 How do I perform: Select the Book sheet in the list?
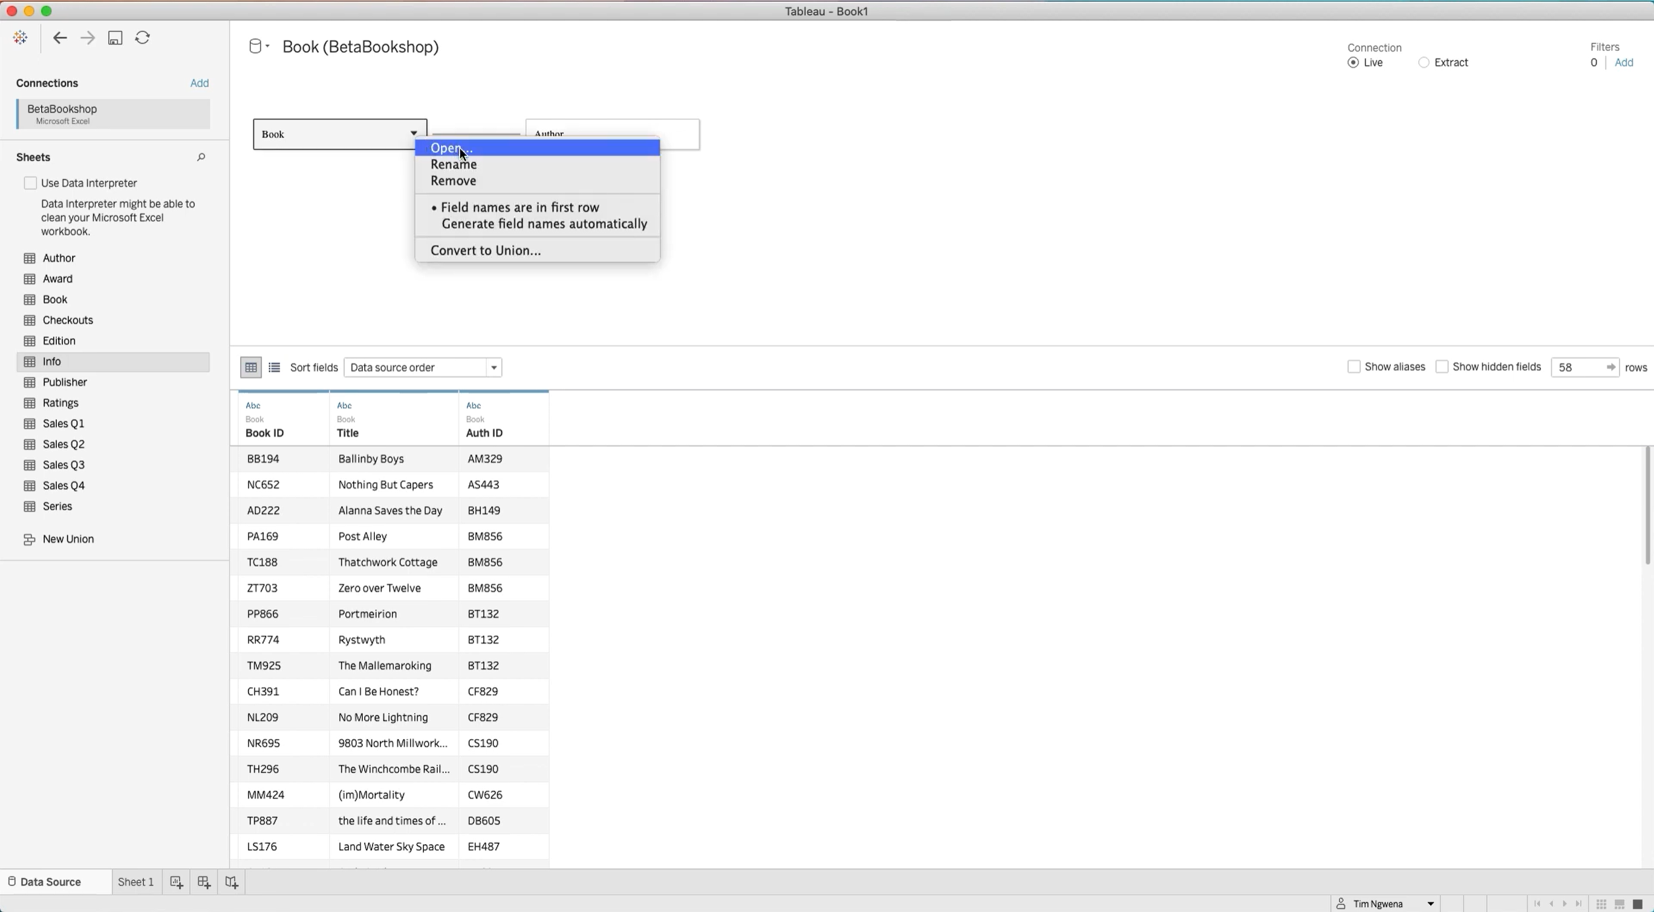pos(113,299)
